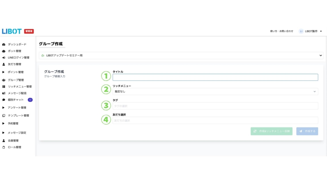Click the 使い方・お問い合わせ link
Screen dimensions: 327x184
pyautogui.click(x=281, y=31)
